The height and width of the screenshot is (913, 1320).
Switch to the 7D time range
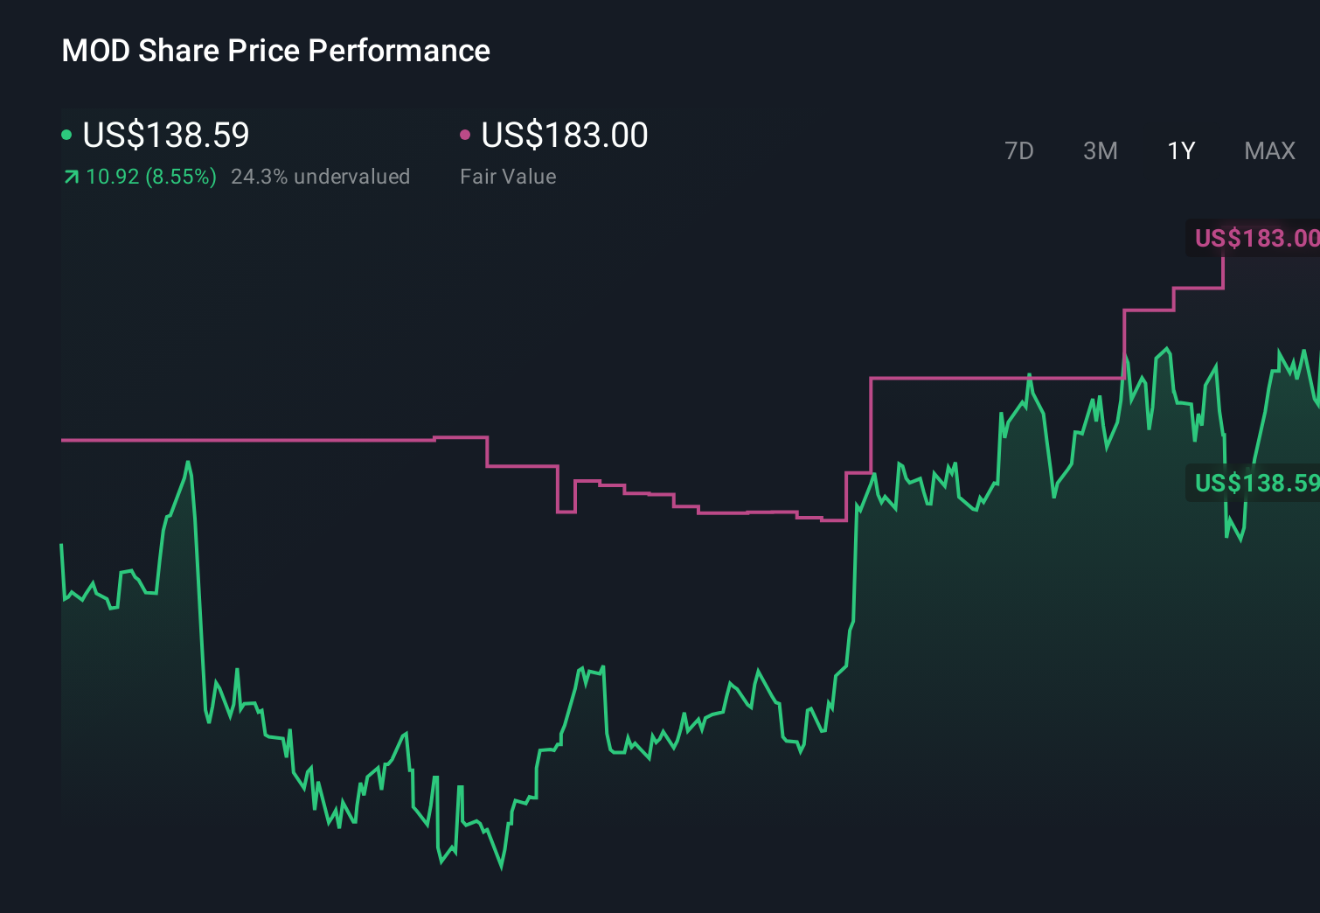tap(1019, 150)
